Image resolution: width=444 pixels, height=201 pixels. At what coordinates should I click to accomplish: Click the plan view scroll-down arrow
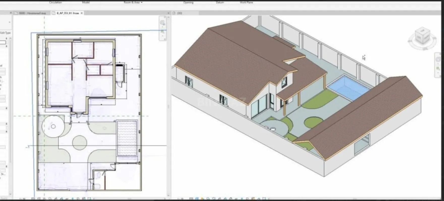(168, 195)
